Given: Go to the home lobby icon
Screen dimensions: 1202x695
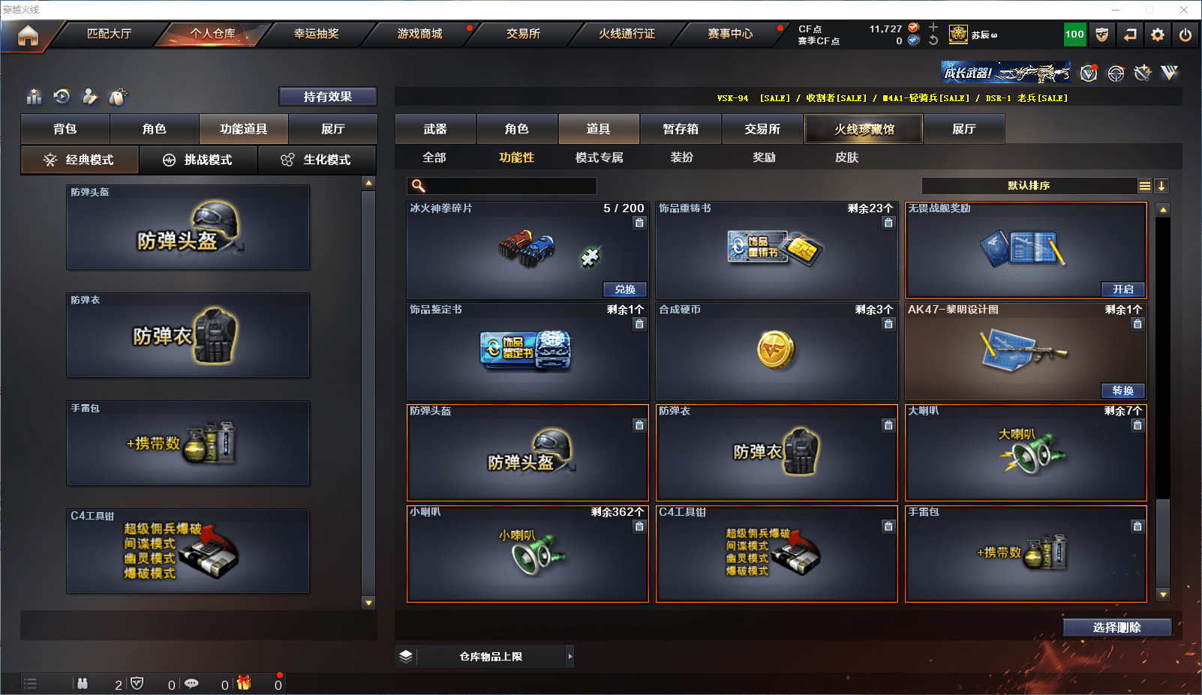Looking at the screenshot, I should coord(28,34).
